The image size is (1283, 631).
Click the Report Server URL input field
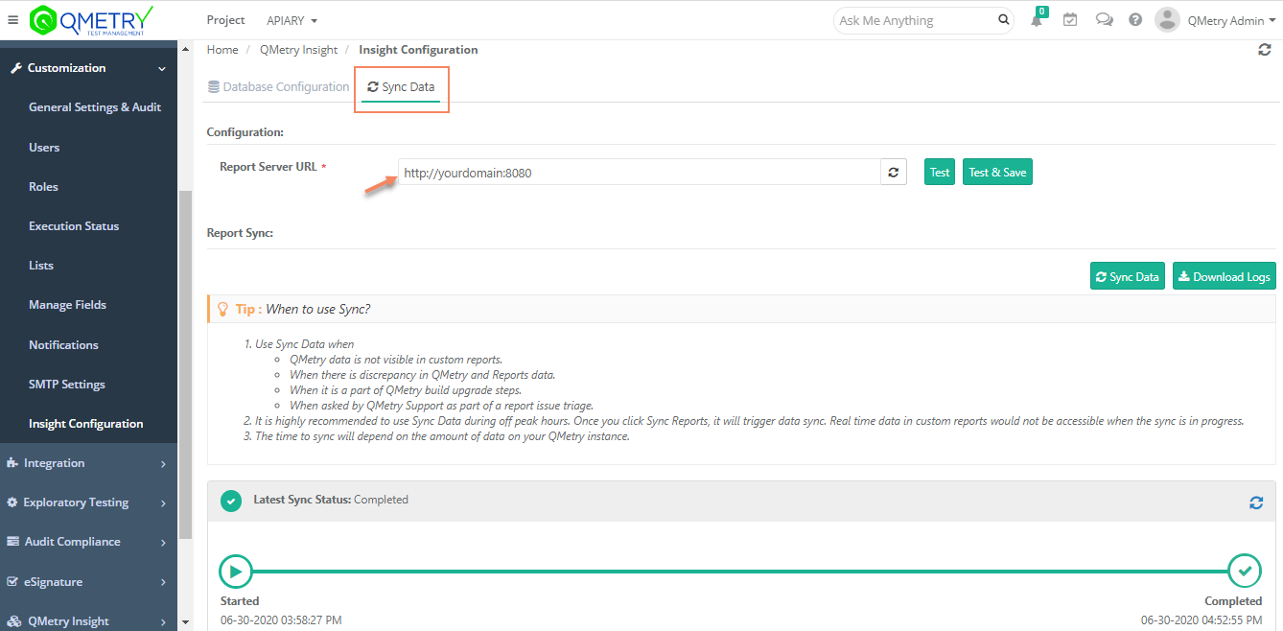click(x=640, y=173)
